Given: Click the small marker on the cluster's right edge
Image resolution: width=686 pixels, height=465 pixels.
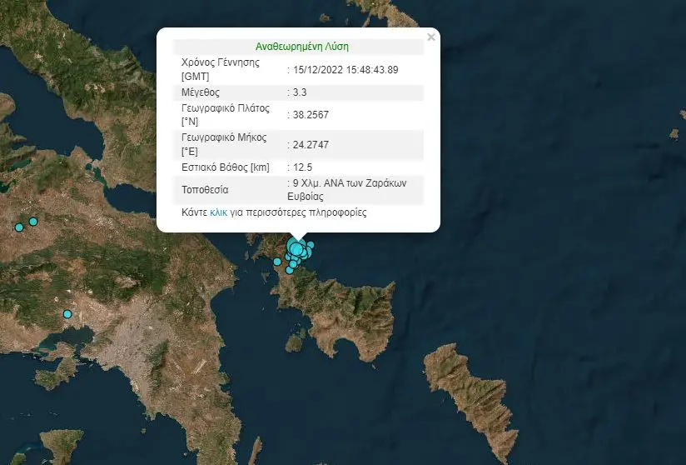Looking at the screenshot, I should click(x=311, y=245).
